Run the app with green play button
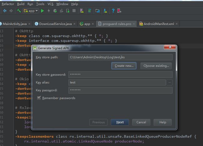Image resolution: width=203 pixels, height=146 pixels. click(42, 11)
